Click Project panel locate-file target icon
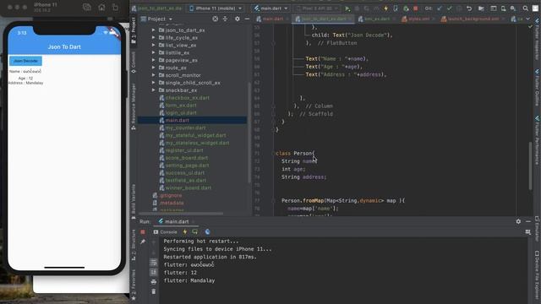541x304 pixels. 215,19
